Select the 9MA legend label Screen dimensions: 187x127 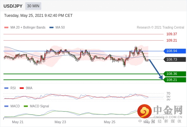29,88
